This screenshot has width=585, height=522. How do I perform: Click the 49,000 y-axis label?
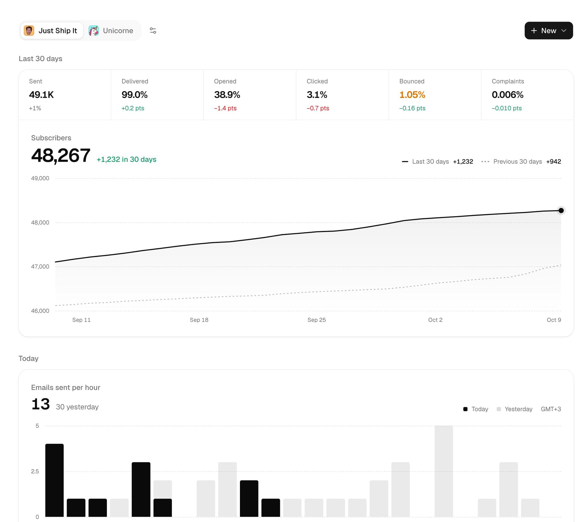point(40,178)
